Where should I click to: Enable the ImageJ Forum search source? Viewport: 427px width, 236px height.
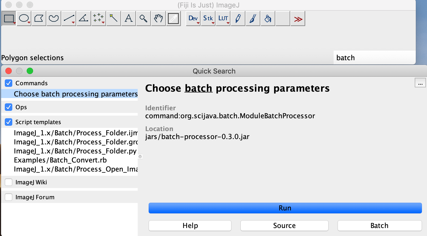tap(8, 197)
